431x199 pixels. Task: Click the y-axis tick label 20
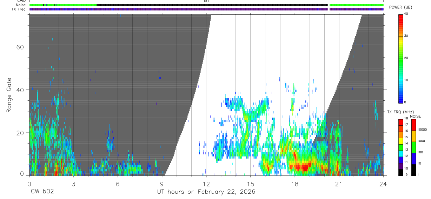[21, 133]
